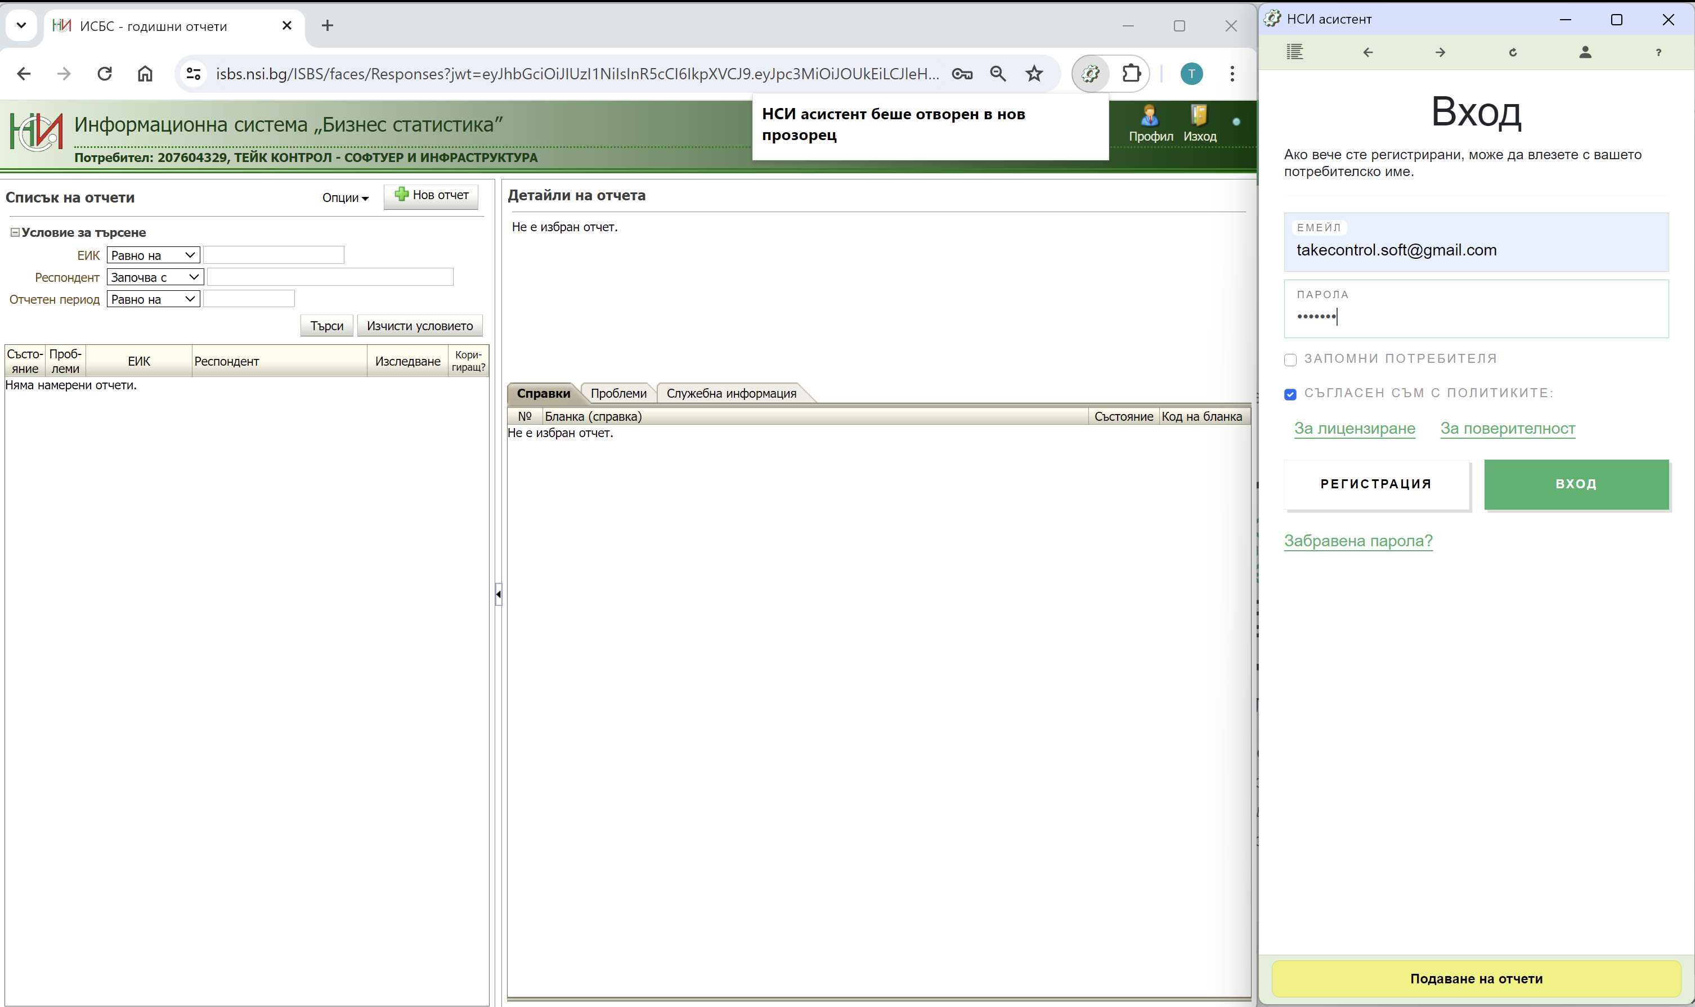This screenshot has height=1007, width=1695.
Task: Open the Респондент condition dropdown
Action: pos(155,277)
